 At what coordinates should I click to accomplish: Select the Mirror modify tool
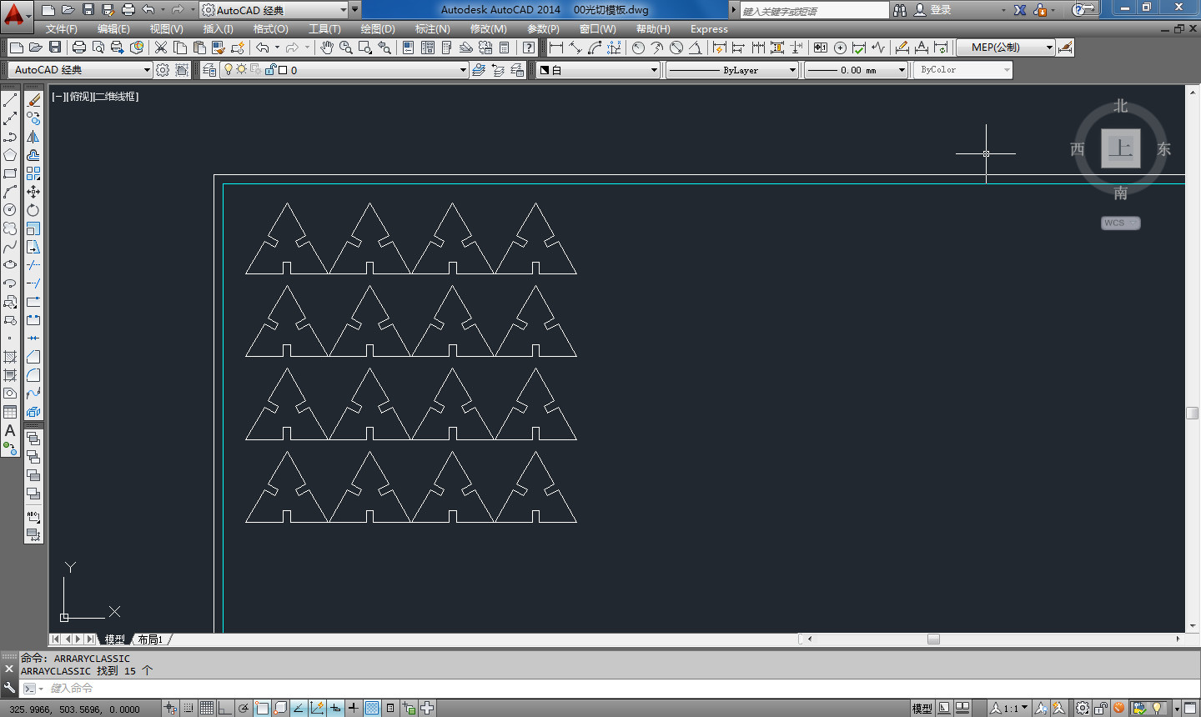point(33,137)
